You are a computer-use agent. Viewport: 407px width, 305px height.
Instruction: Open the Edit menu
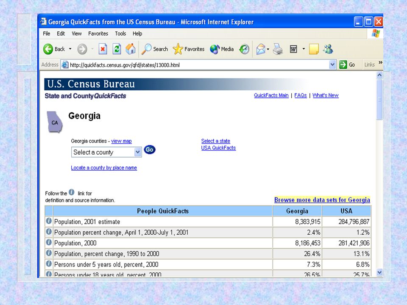61,33
